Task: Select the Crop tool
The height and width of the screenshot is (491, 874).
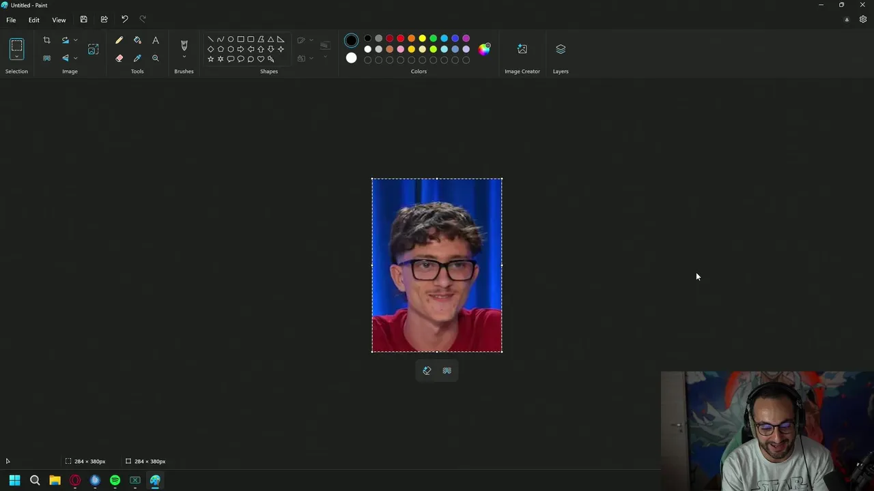Action: (46, 40)
